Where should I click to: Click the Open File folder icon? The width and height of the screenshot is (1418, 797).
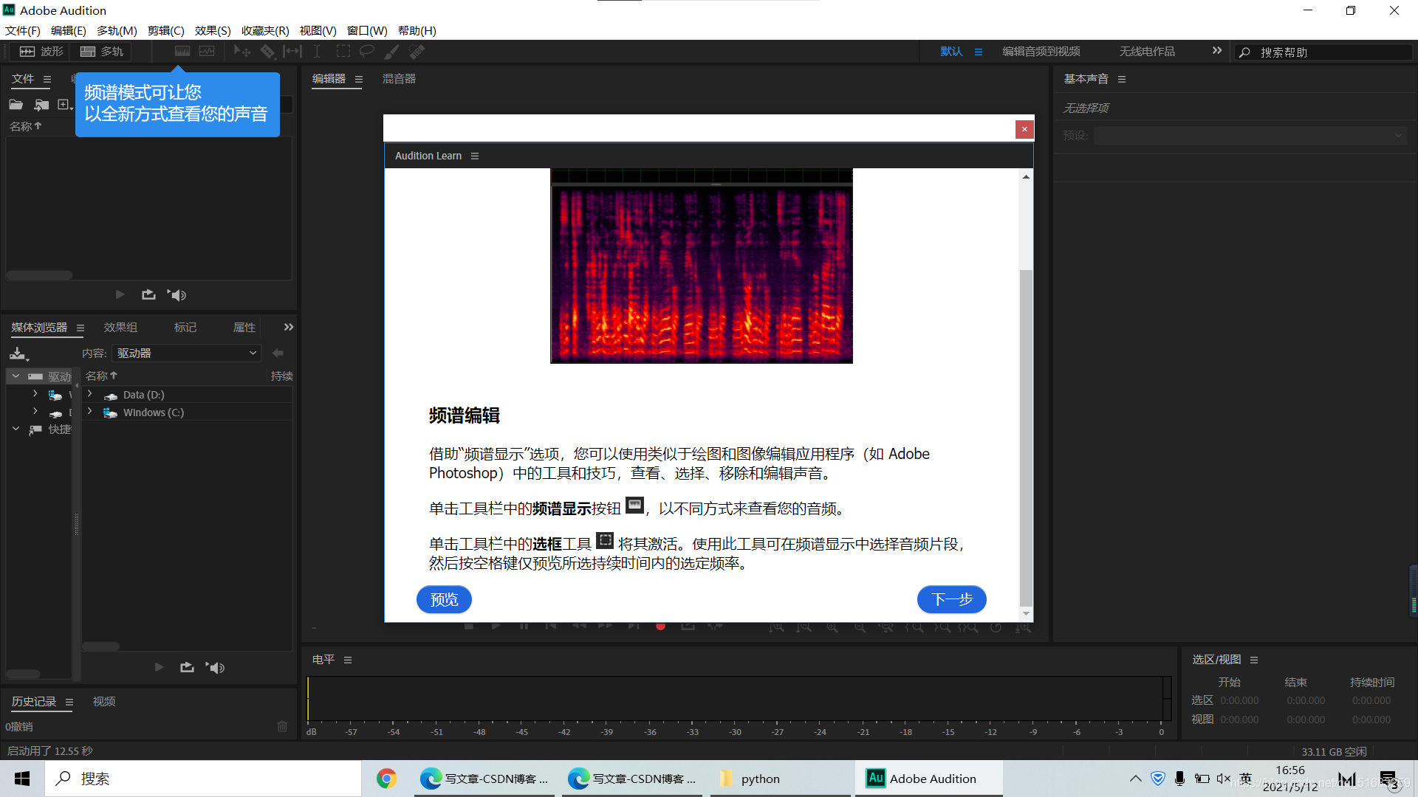16,105
